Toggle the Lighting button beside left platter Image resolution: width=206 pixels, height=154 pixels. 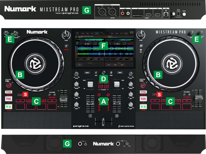[x=9, y=85]
